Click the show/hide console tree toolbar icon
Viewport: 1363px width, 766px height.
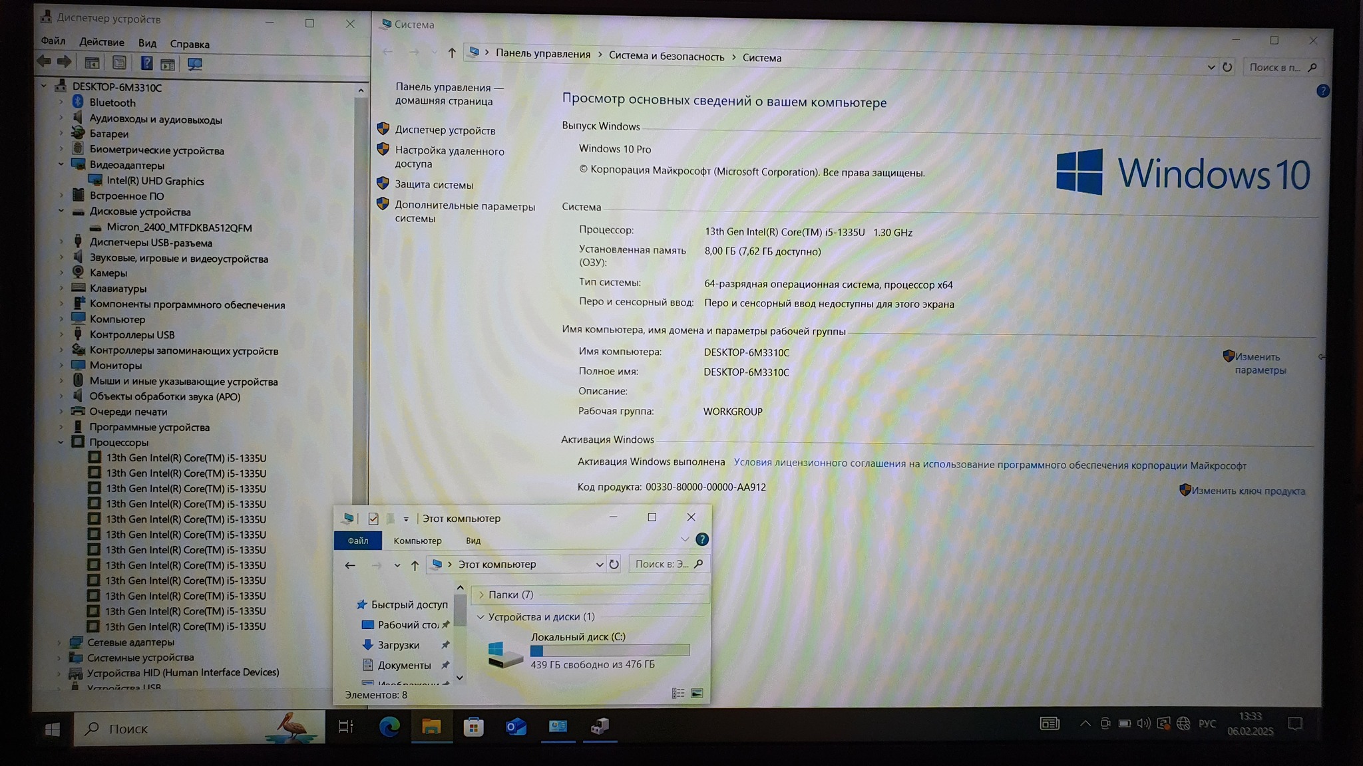(92, 63)
